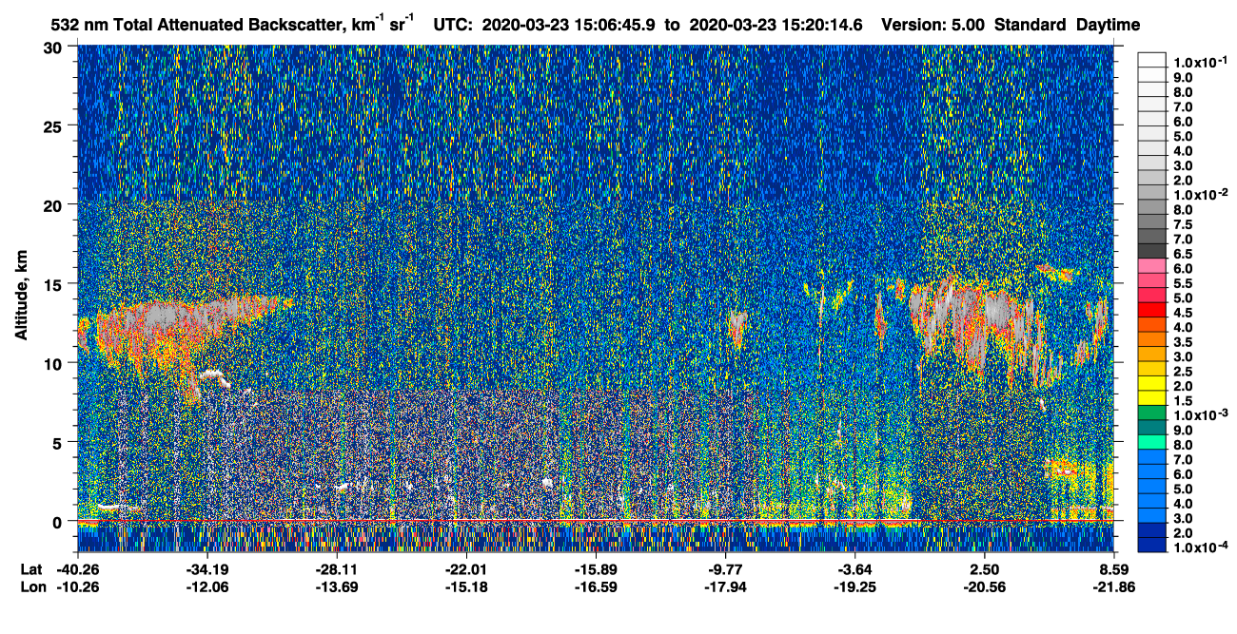This screenshot has width=1237, height=634.
Task: Pick the mint green swatch in the color scale
Action: tap(1152, 442)
